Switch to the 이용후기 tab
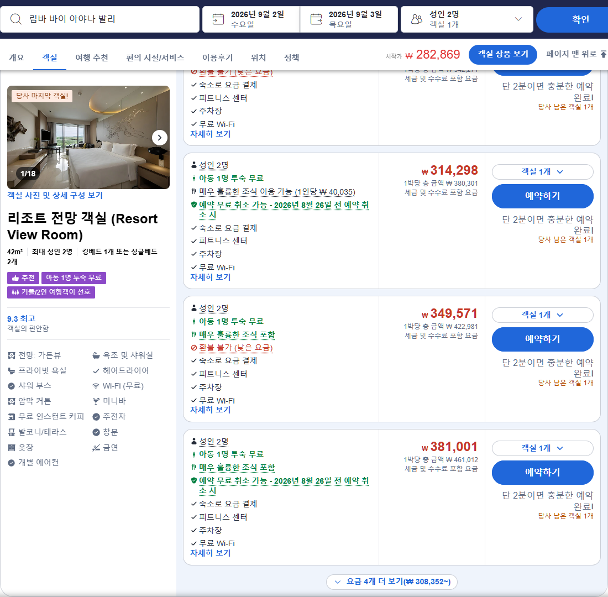 (x=218, y=58)
